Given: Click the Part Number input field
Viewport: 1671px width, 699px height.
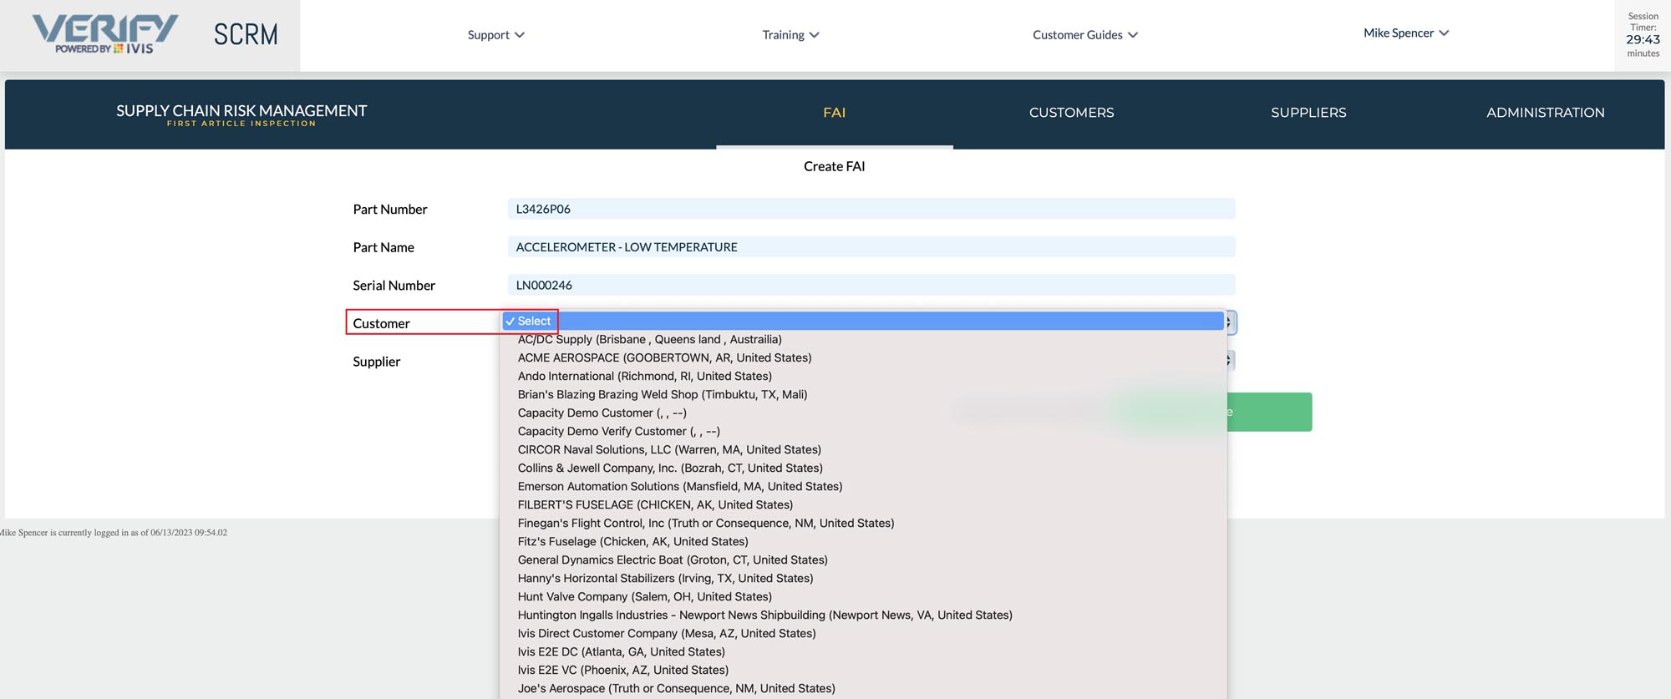Looking at the screenshot, I should [871, 209].
